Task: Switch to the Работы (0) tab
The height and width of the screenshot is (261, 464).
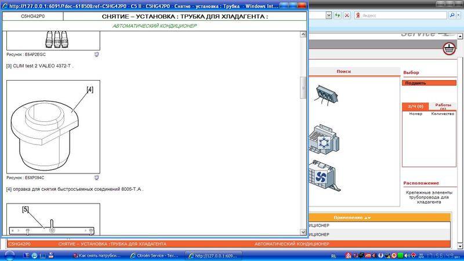Action: pos(443,107)
